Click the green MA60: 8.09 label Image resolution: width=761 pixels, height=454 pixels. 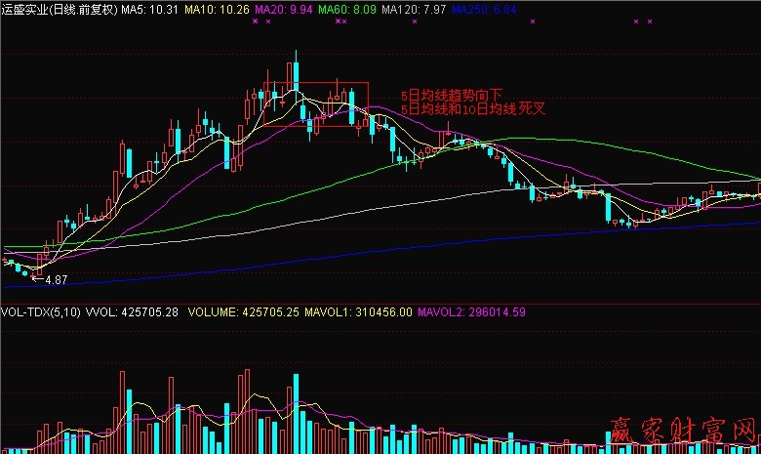coord(348,8)
